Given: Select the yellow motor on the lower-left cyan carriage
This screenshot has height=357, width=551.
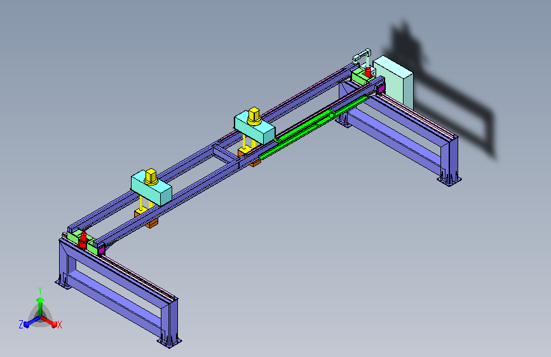Looking at the screenshot, I should [151, 177].
